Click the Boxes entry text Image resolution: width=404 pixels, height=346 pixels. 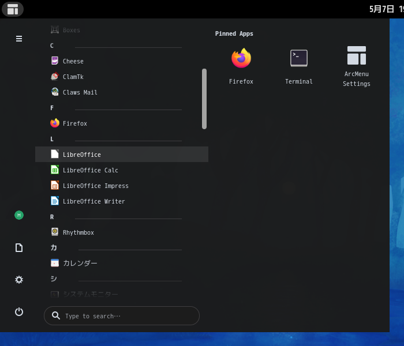point(72,30)
